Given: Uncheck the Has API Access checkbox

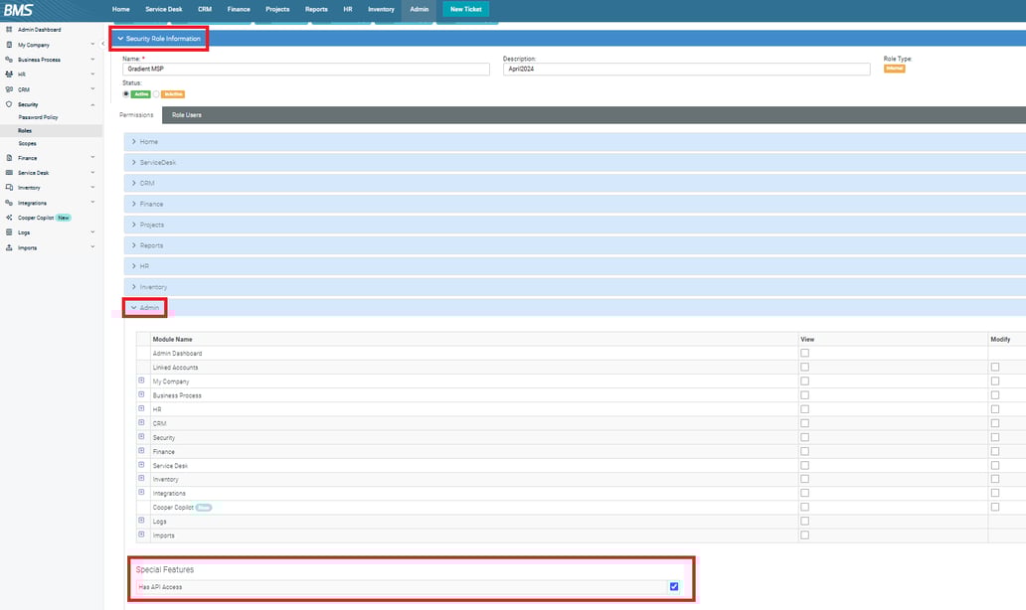Looking at the screenshot, I should click(x=674, y=586).
